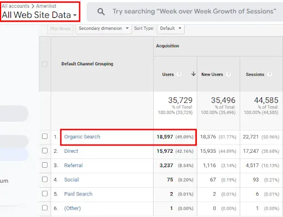
Task: Tick the Direct row checkbox
Action: [x=45, y=151]
